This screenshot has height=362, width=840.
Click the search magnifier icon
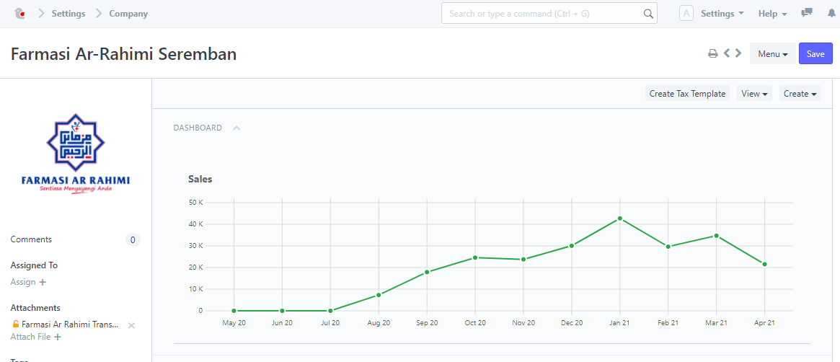click(647, 14)
